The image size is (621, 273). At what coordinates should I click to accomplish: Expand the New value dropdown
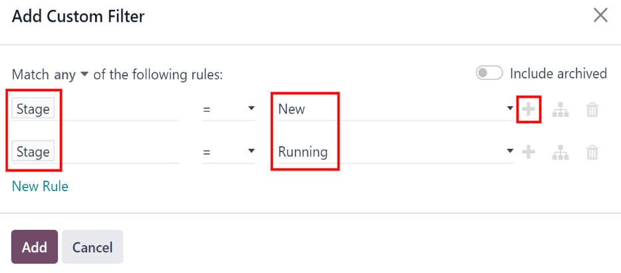pos(509,110)
